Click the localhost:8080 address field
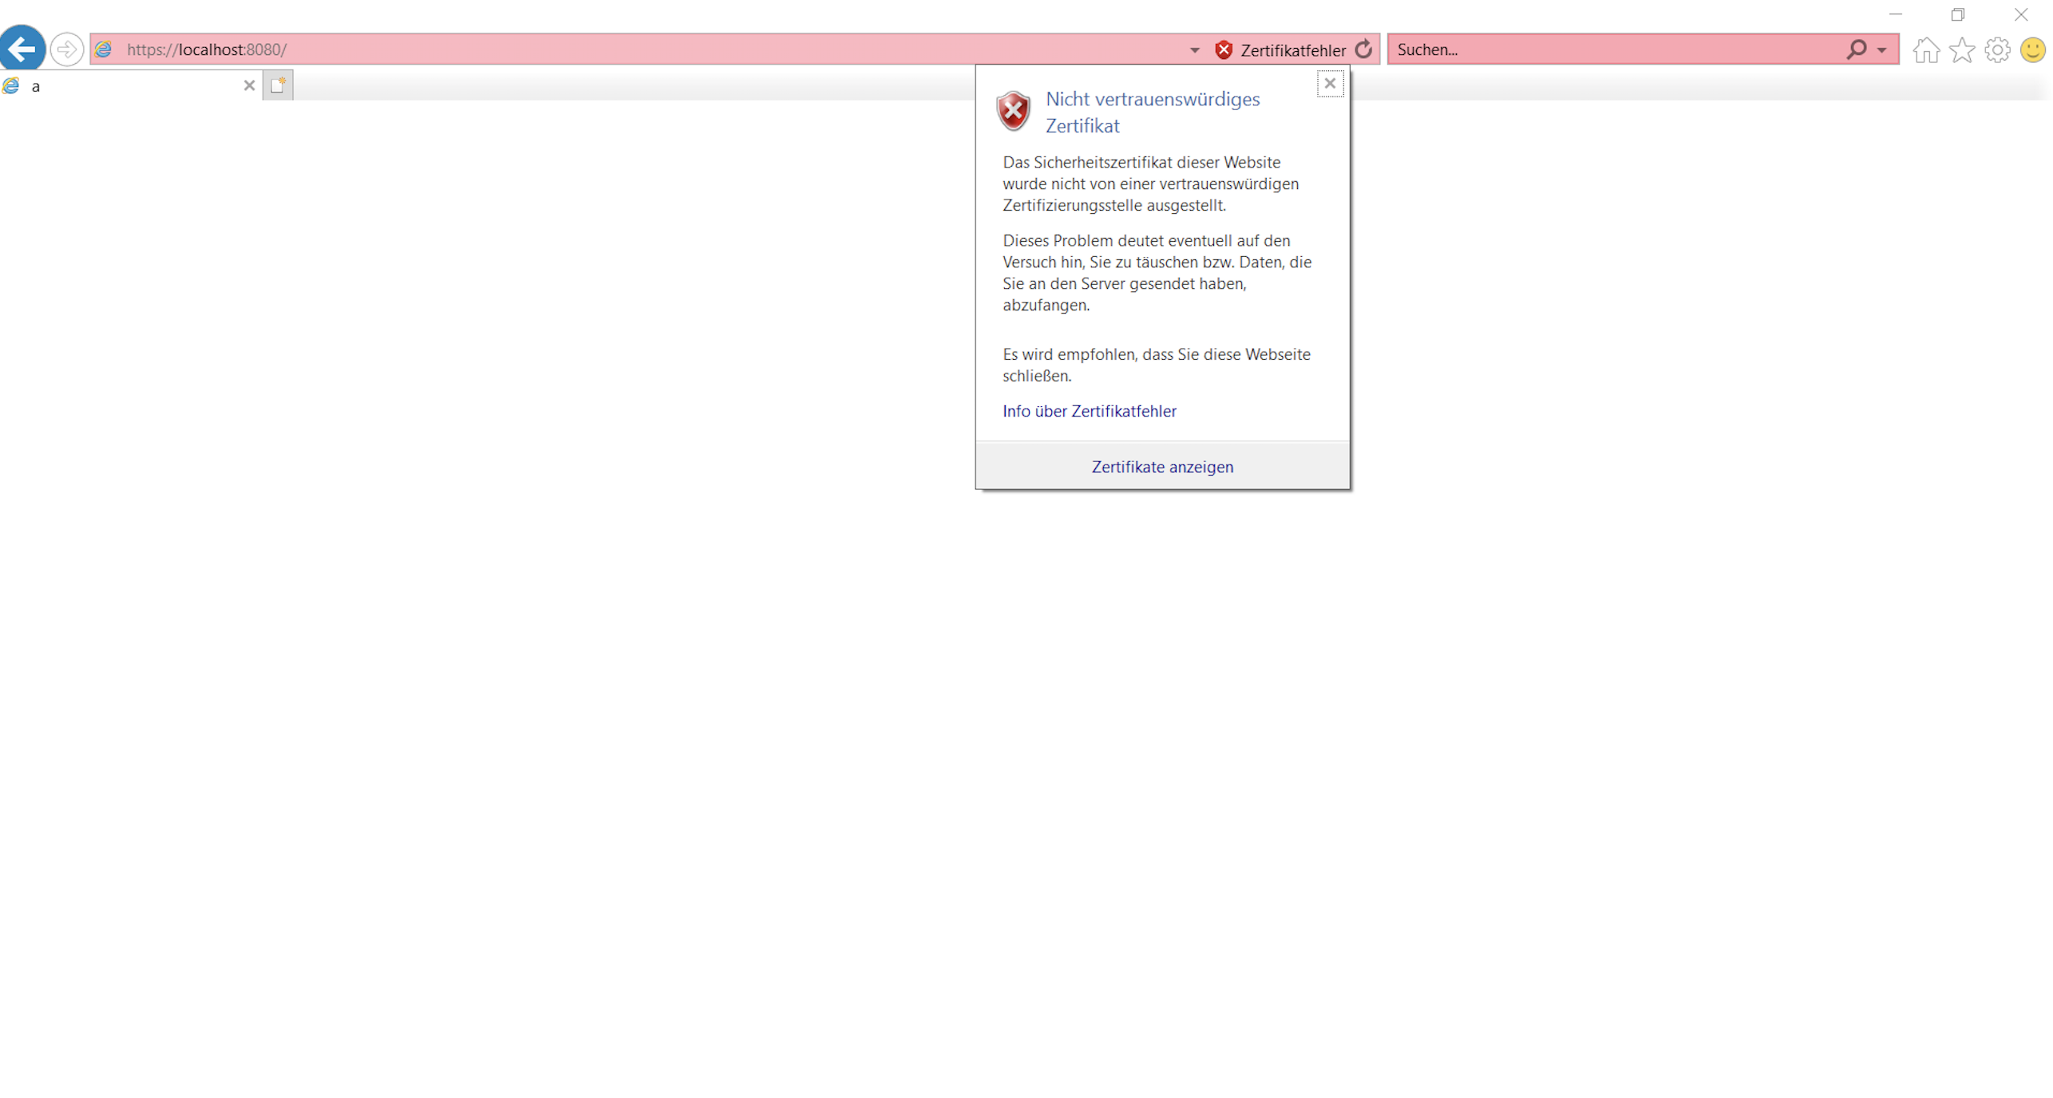 (x=639, y=49)
